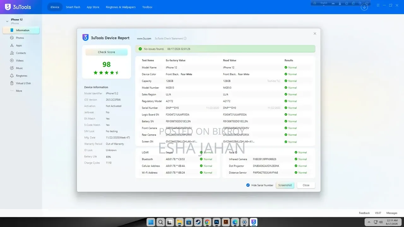Uncheck Hide Serial Number checkbox
The height and width of the screenshot is (227, 404).
[248, 185]
